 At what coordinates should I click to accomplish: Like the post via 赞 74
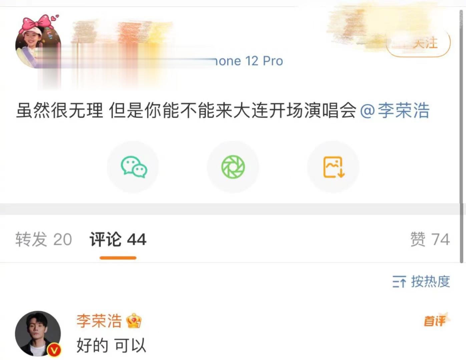pyautogui.click(x=430, y=239)
